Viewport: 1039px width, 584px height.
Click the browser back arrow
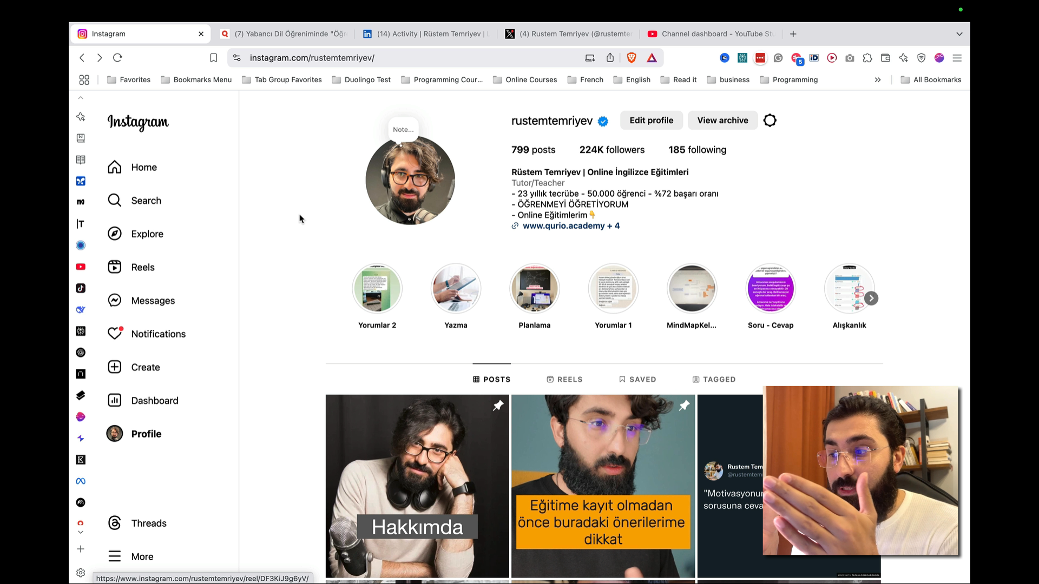pyautogui.click(x=82, y=58)
